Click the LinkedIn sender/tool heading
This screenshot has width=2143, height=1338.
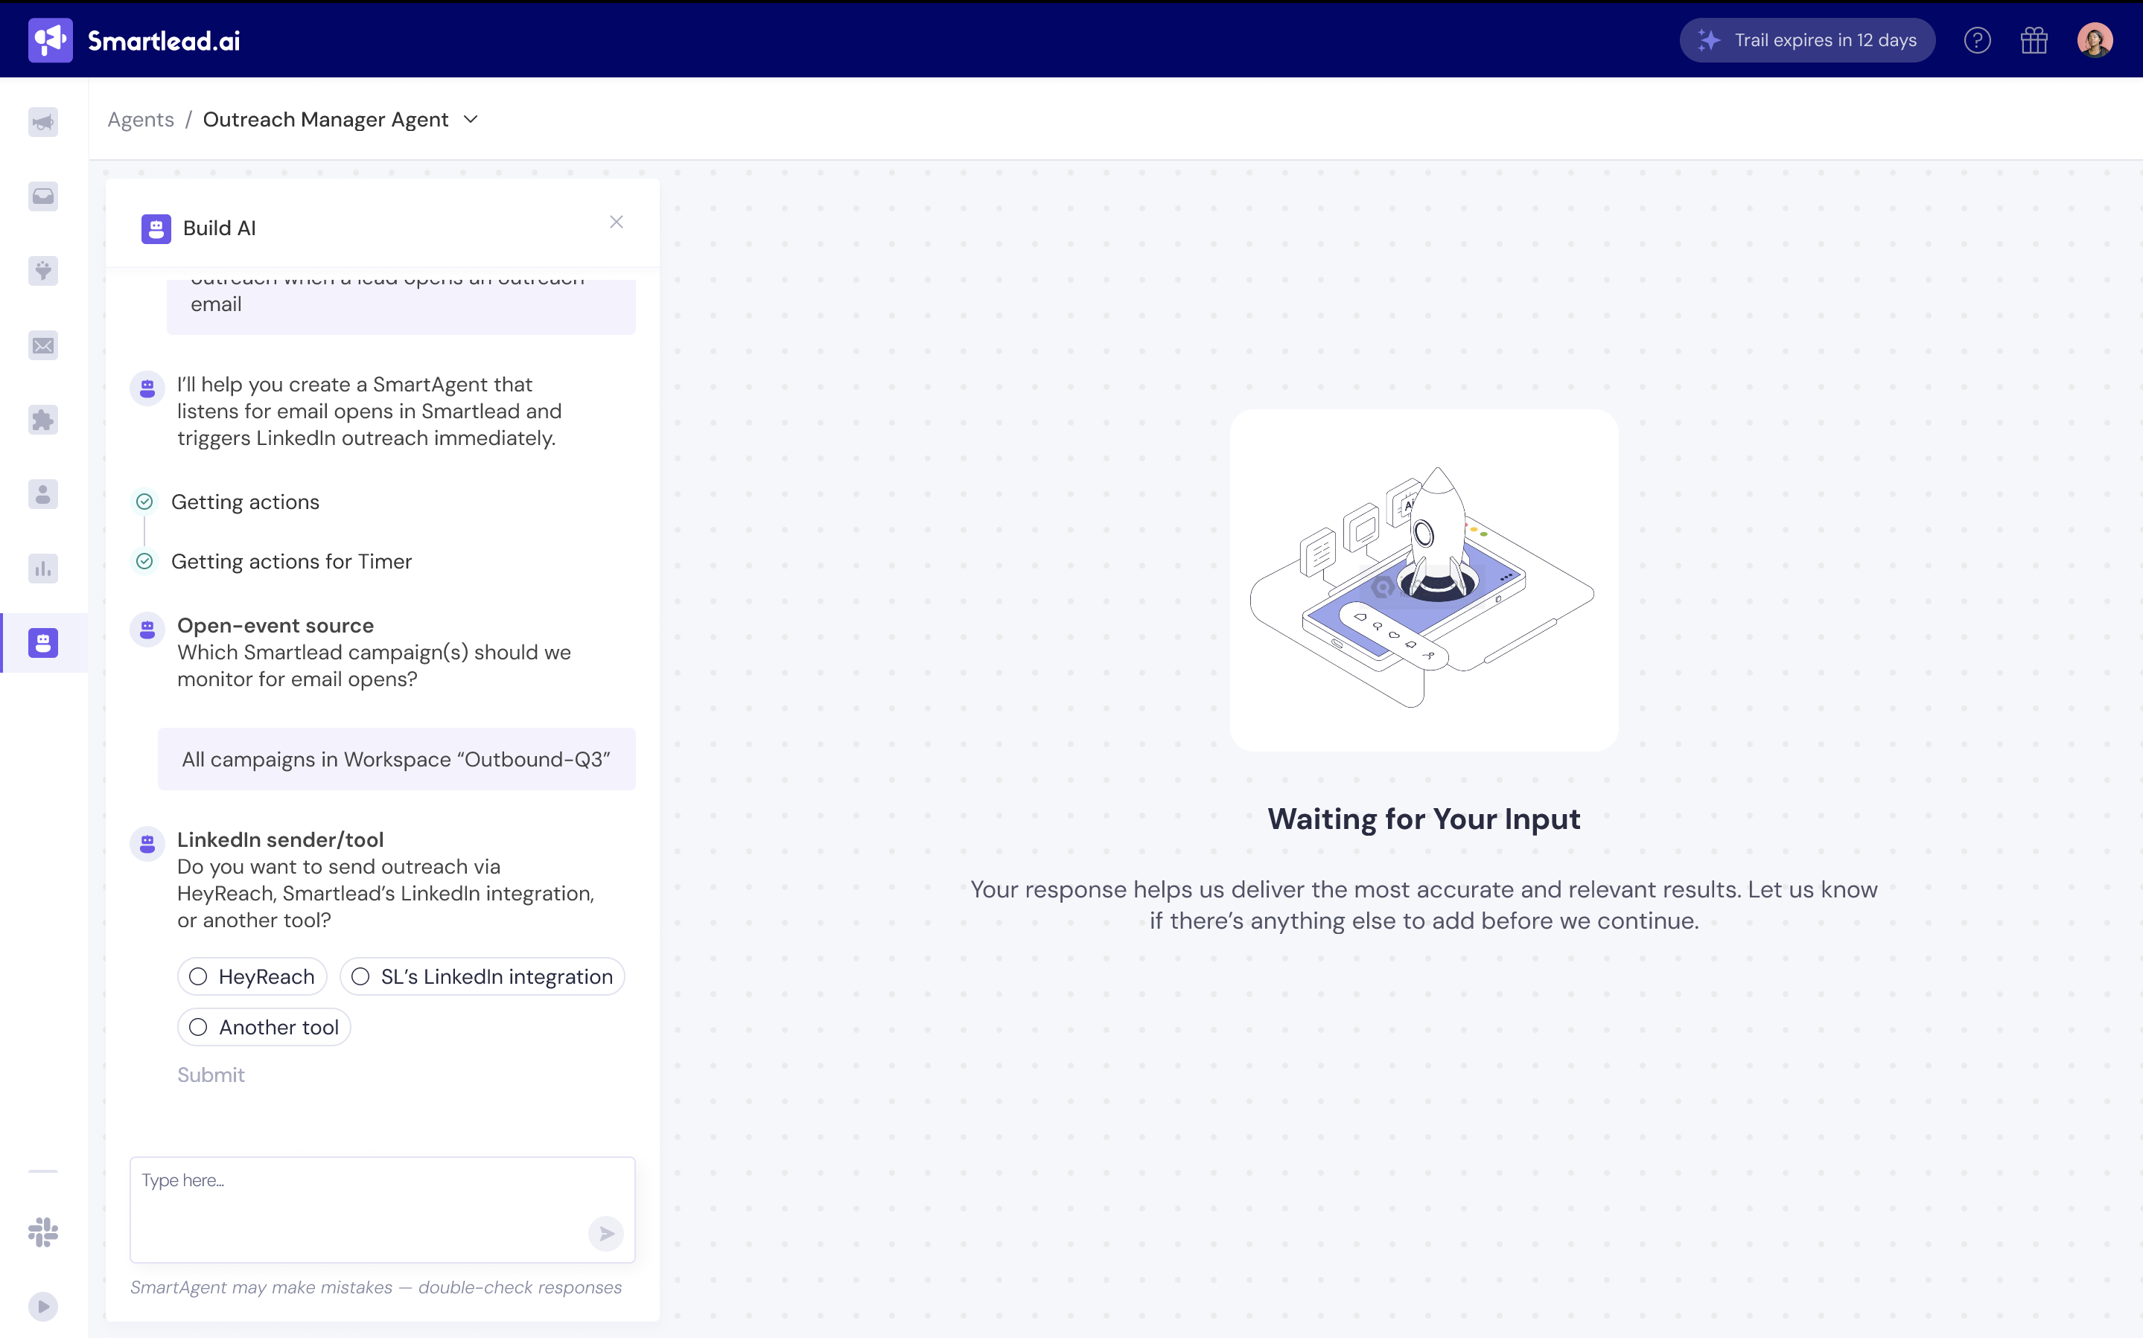tap(281, 840)
